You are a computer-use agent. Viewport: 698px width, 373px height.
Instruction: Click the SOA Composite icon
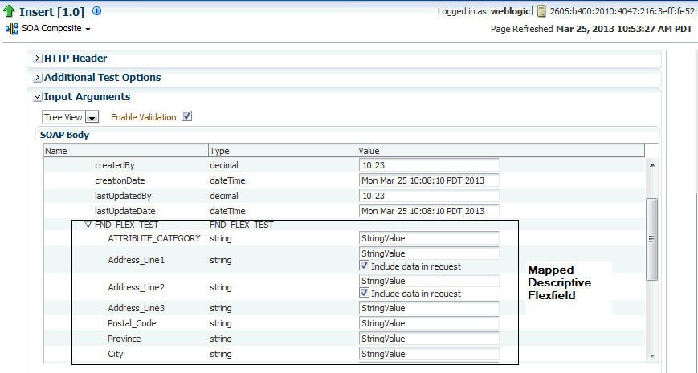(x=12, y=30)
